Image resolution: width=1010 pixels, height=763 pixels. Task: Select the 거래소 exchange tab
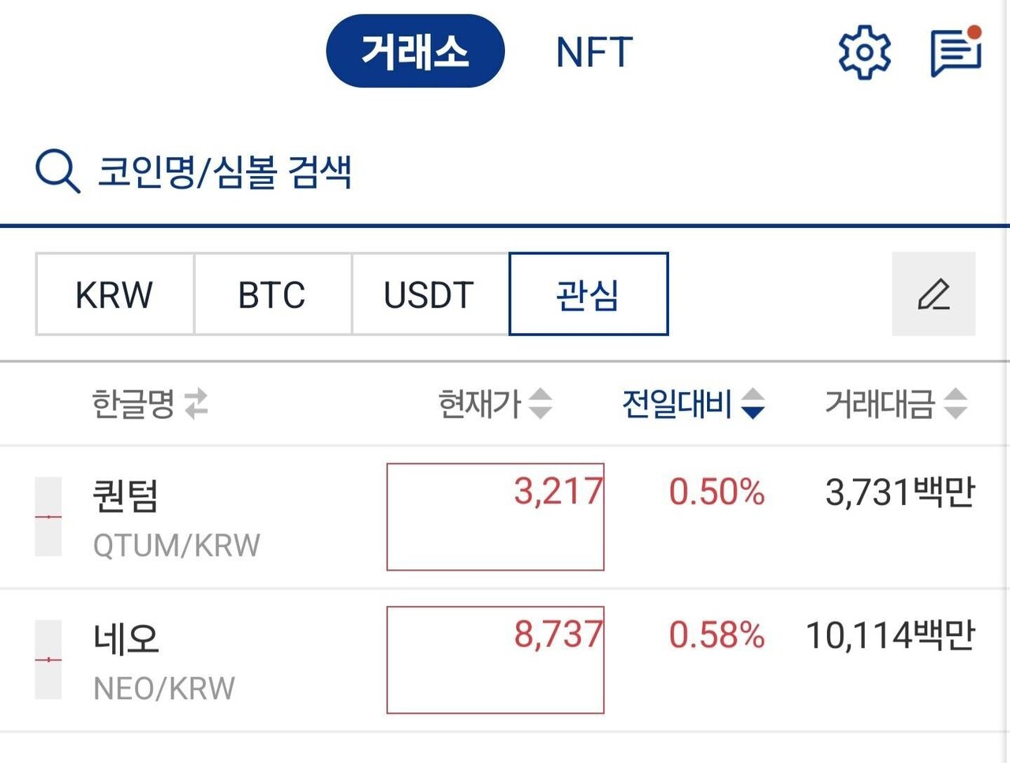point(415,50)
